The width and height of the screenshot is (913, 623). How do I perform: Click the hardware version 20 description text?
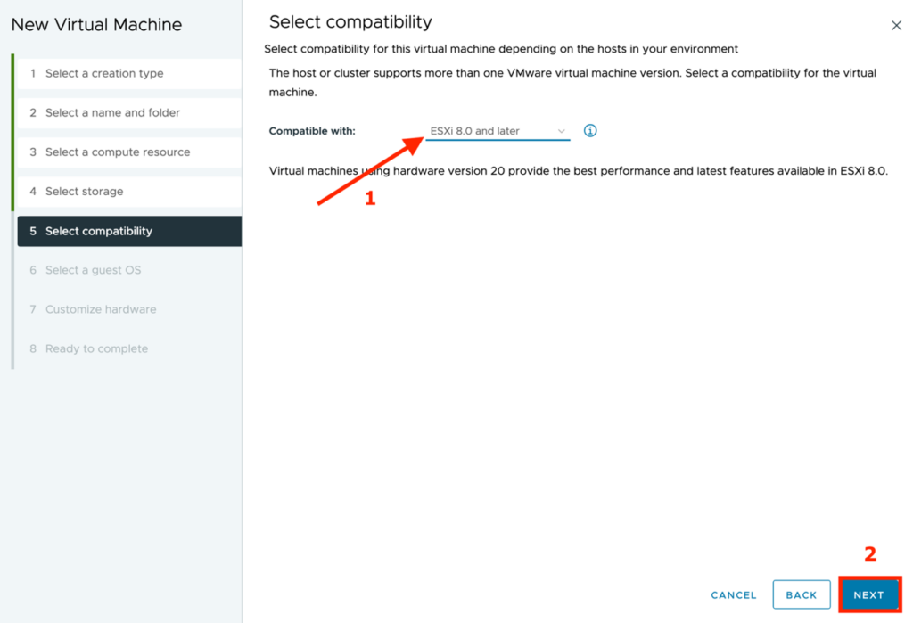point(578,170)
